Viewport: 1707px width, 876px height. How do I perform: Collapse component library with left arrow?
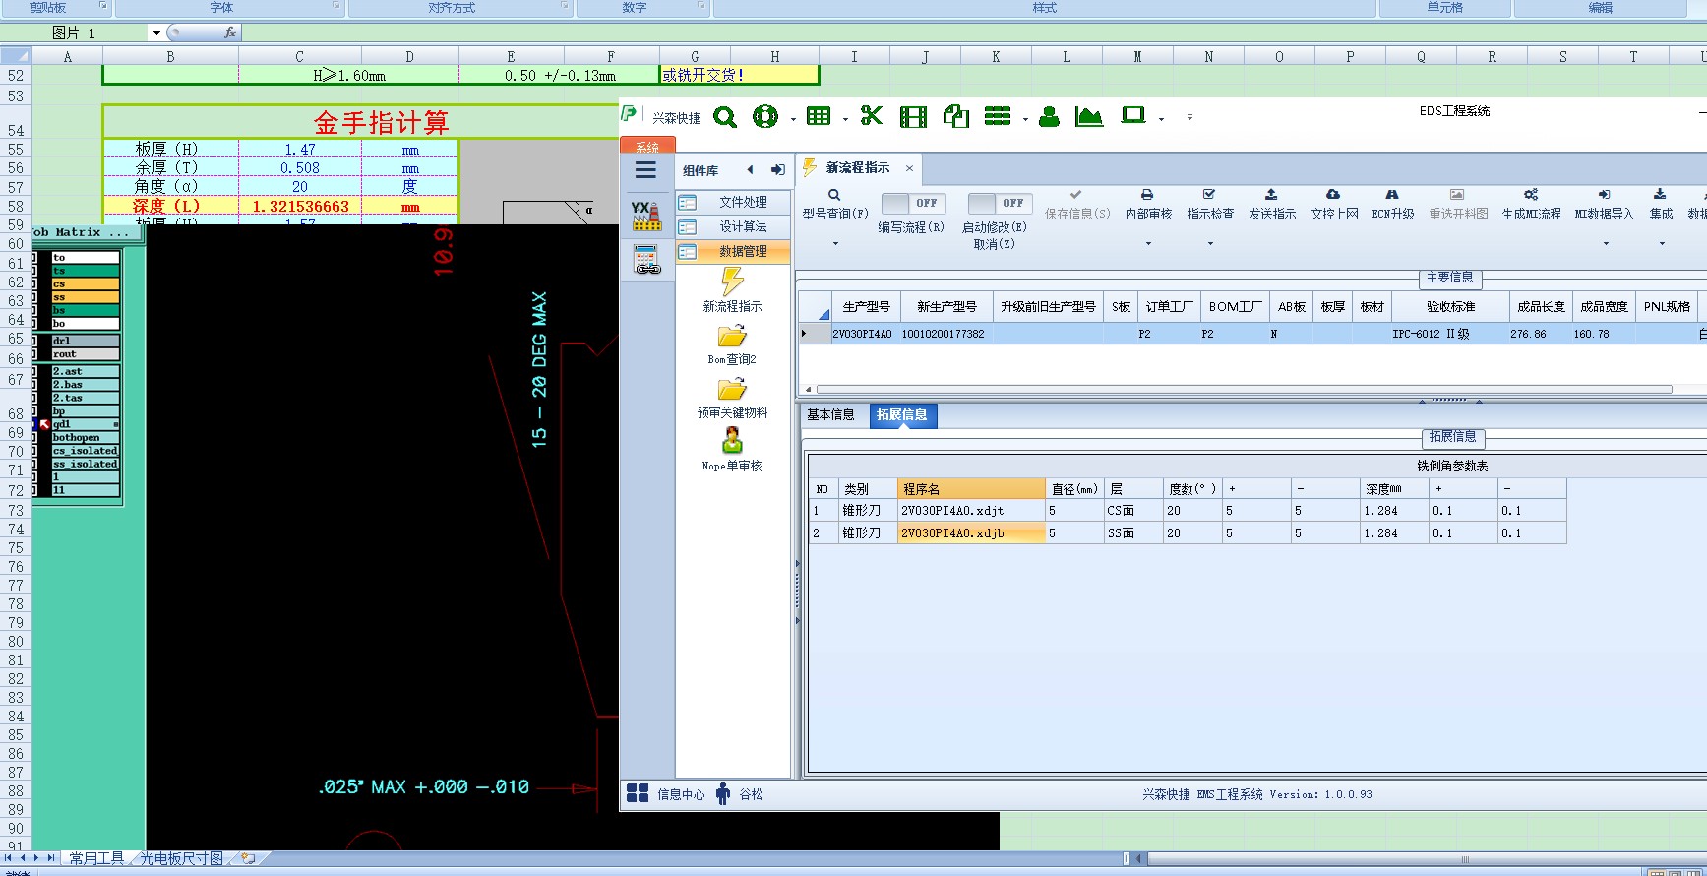pos(750,170)
